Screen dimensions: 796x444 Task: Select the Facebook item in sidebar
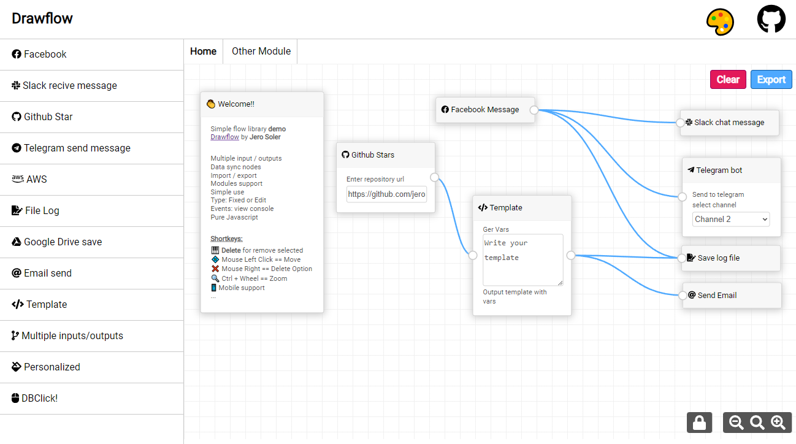click(92, 55)
